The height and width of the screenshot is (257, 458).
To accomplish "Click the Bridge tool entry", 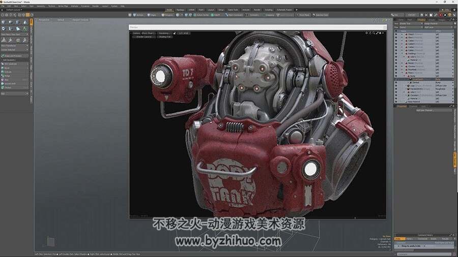I will point(15,76).
